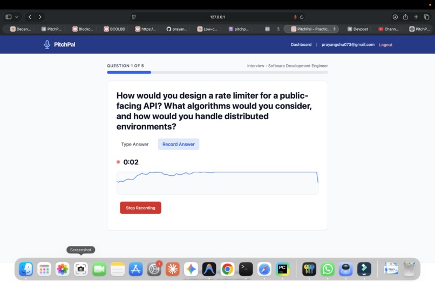Image resolution: width=435 pixels, height=282 pixels.
Task: Open Terminal from the dock
Action: point(246,269)
